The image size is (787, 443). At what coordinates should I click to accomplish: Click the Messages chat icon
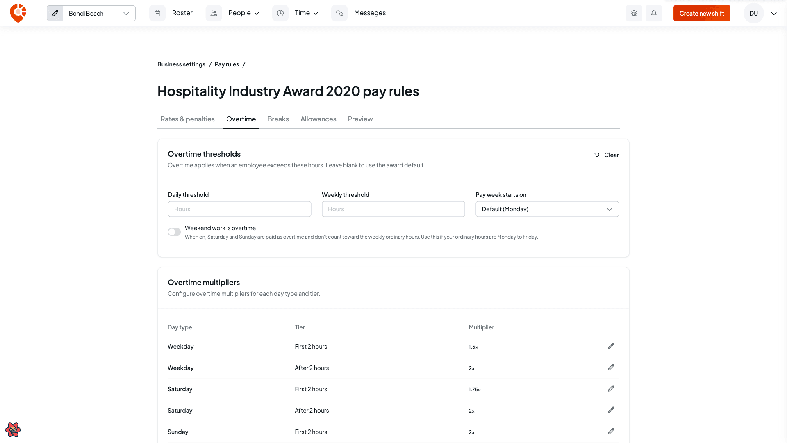[x=339, y=13]
